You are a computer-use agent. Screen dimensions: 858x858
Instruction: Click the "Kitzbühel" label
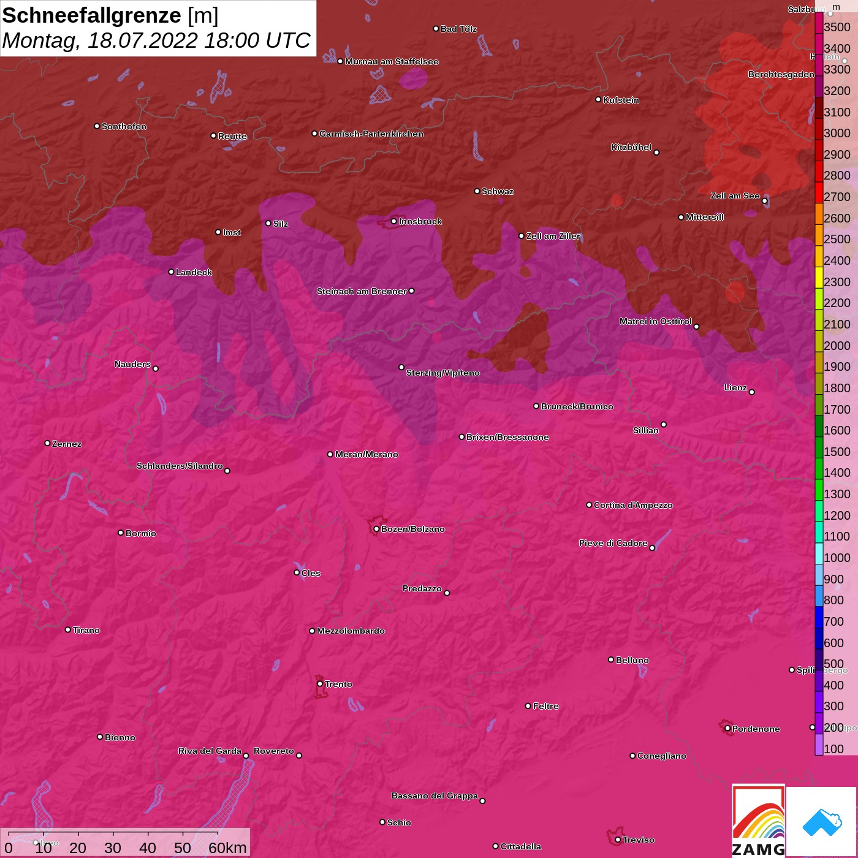click(x=631, y=147)
